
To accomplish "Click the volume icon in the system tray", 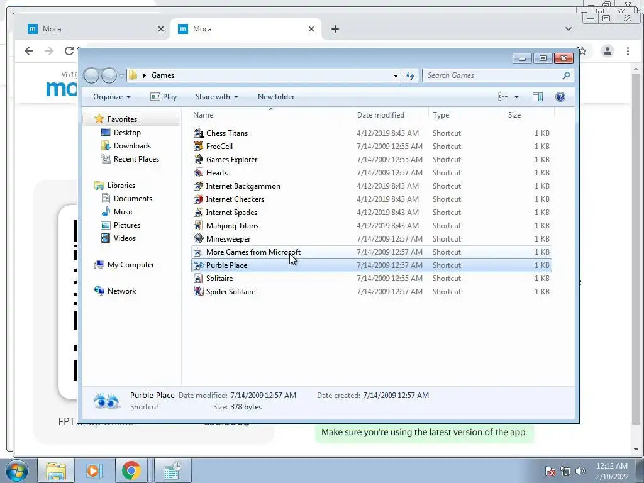I will click(x=580, y=470).
